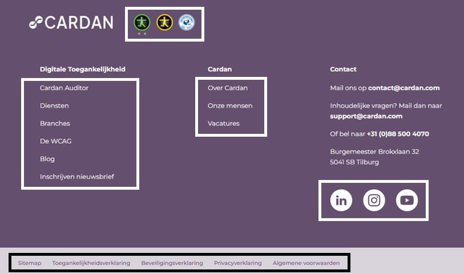The width and height of the screenshot is (464, 274).
Task: Open the yellow accessibility badge icon
Action: point(164,22)
